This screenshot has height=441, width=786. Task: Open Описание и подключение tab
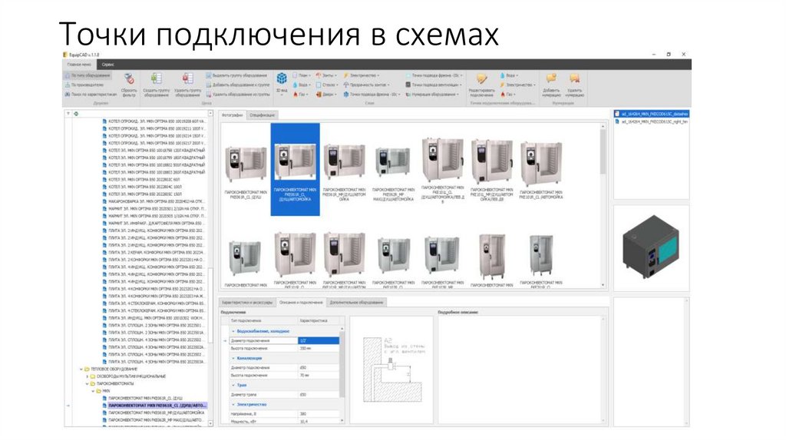click(301, 303)
